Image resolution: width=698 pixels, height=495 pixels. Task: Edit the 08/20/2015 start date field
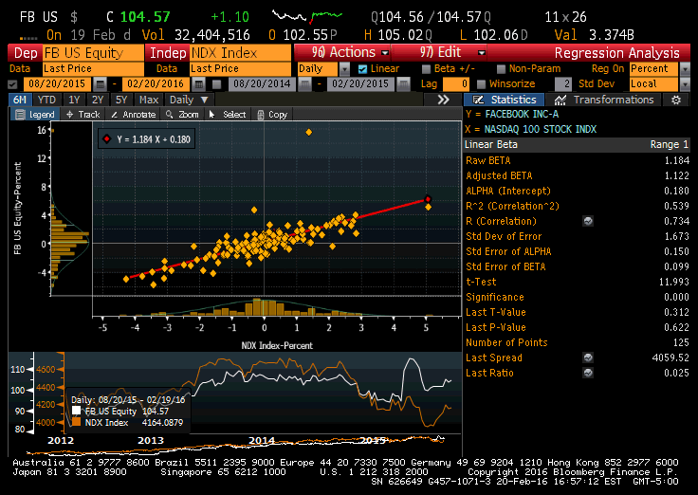[x=57, y=84]
